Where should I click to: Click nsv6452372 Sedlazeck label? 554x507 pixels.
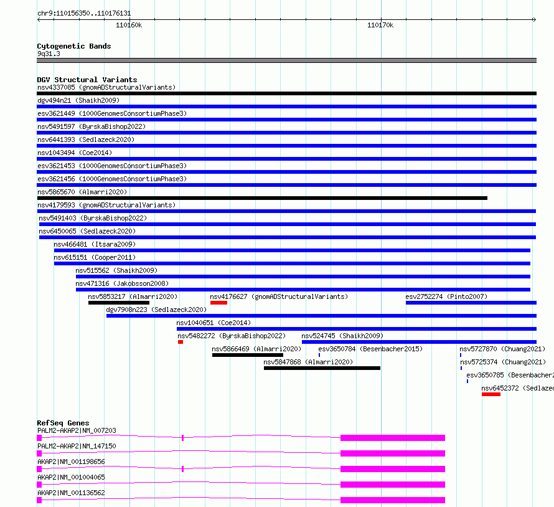[x=517, y=388]
